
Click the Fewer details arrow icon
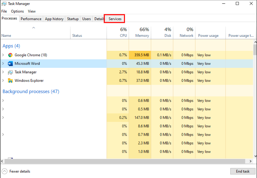click(x=4, y=171)
